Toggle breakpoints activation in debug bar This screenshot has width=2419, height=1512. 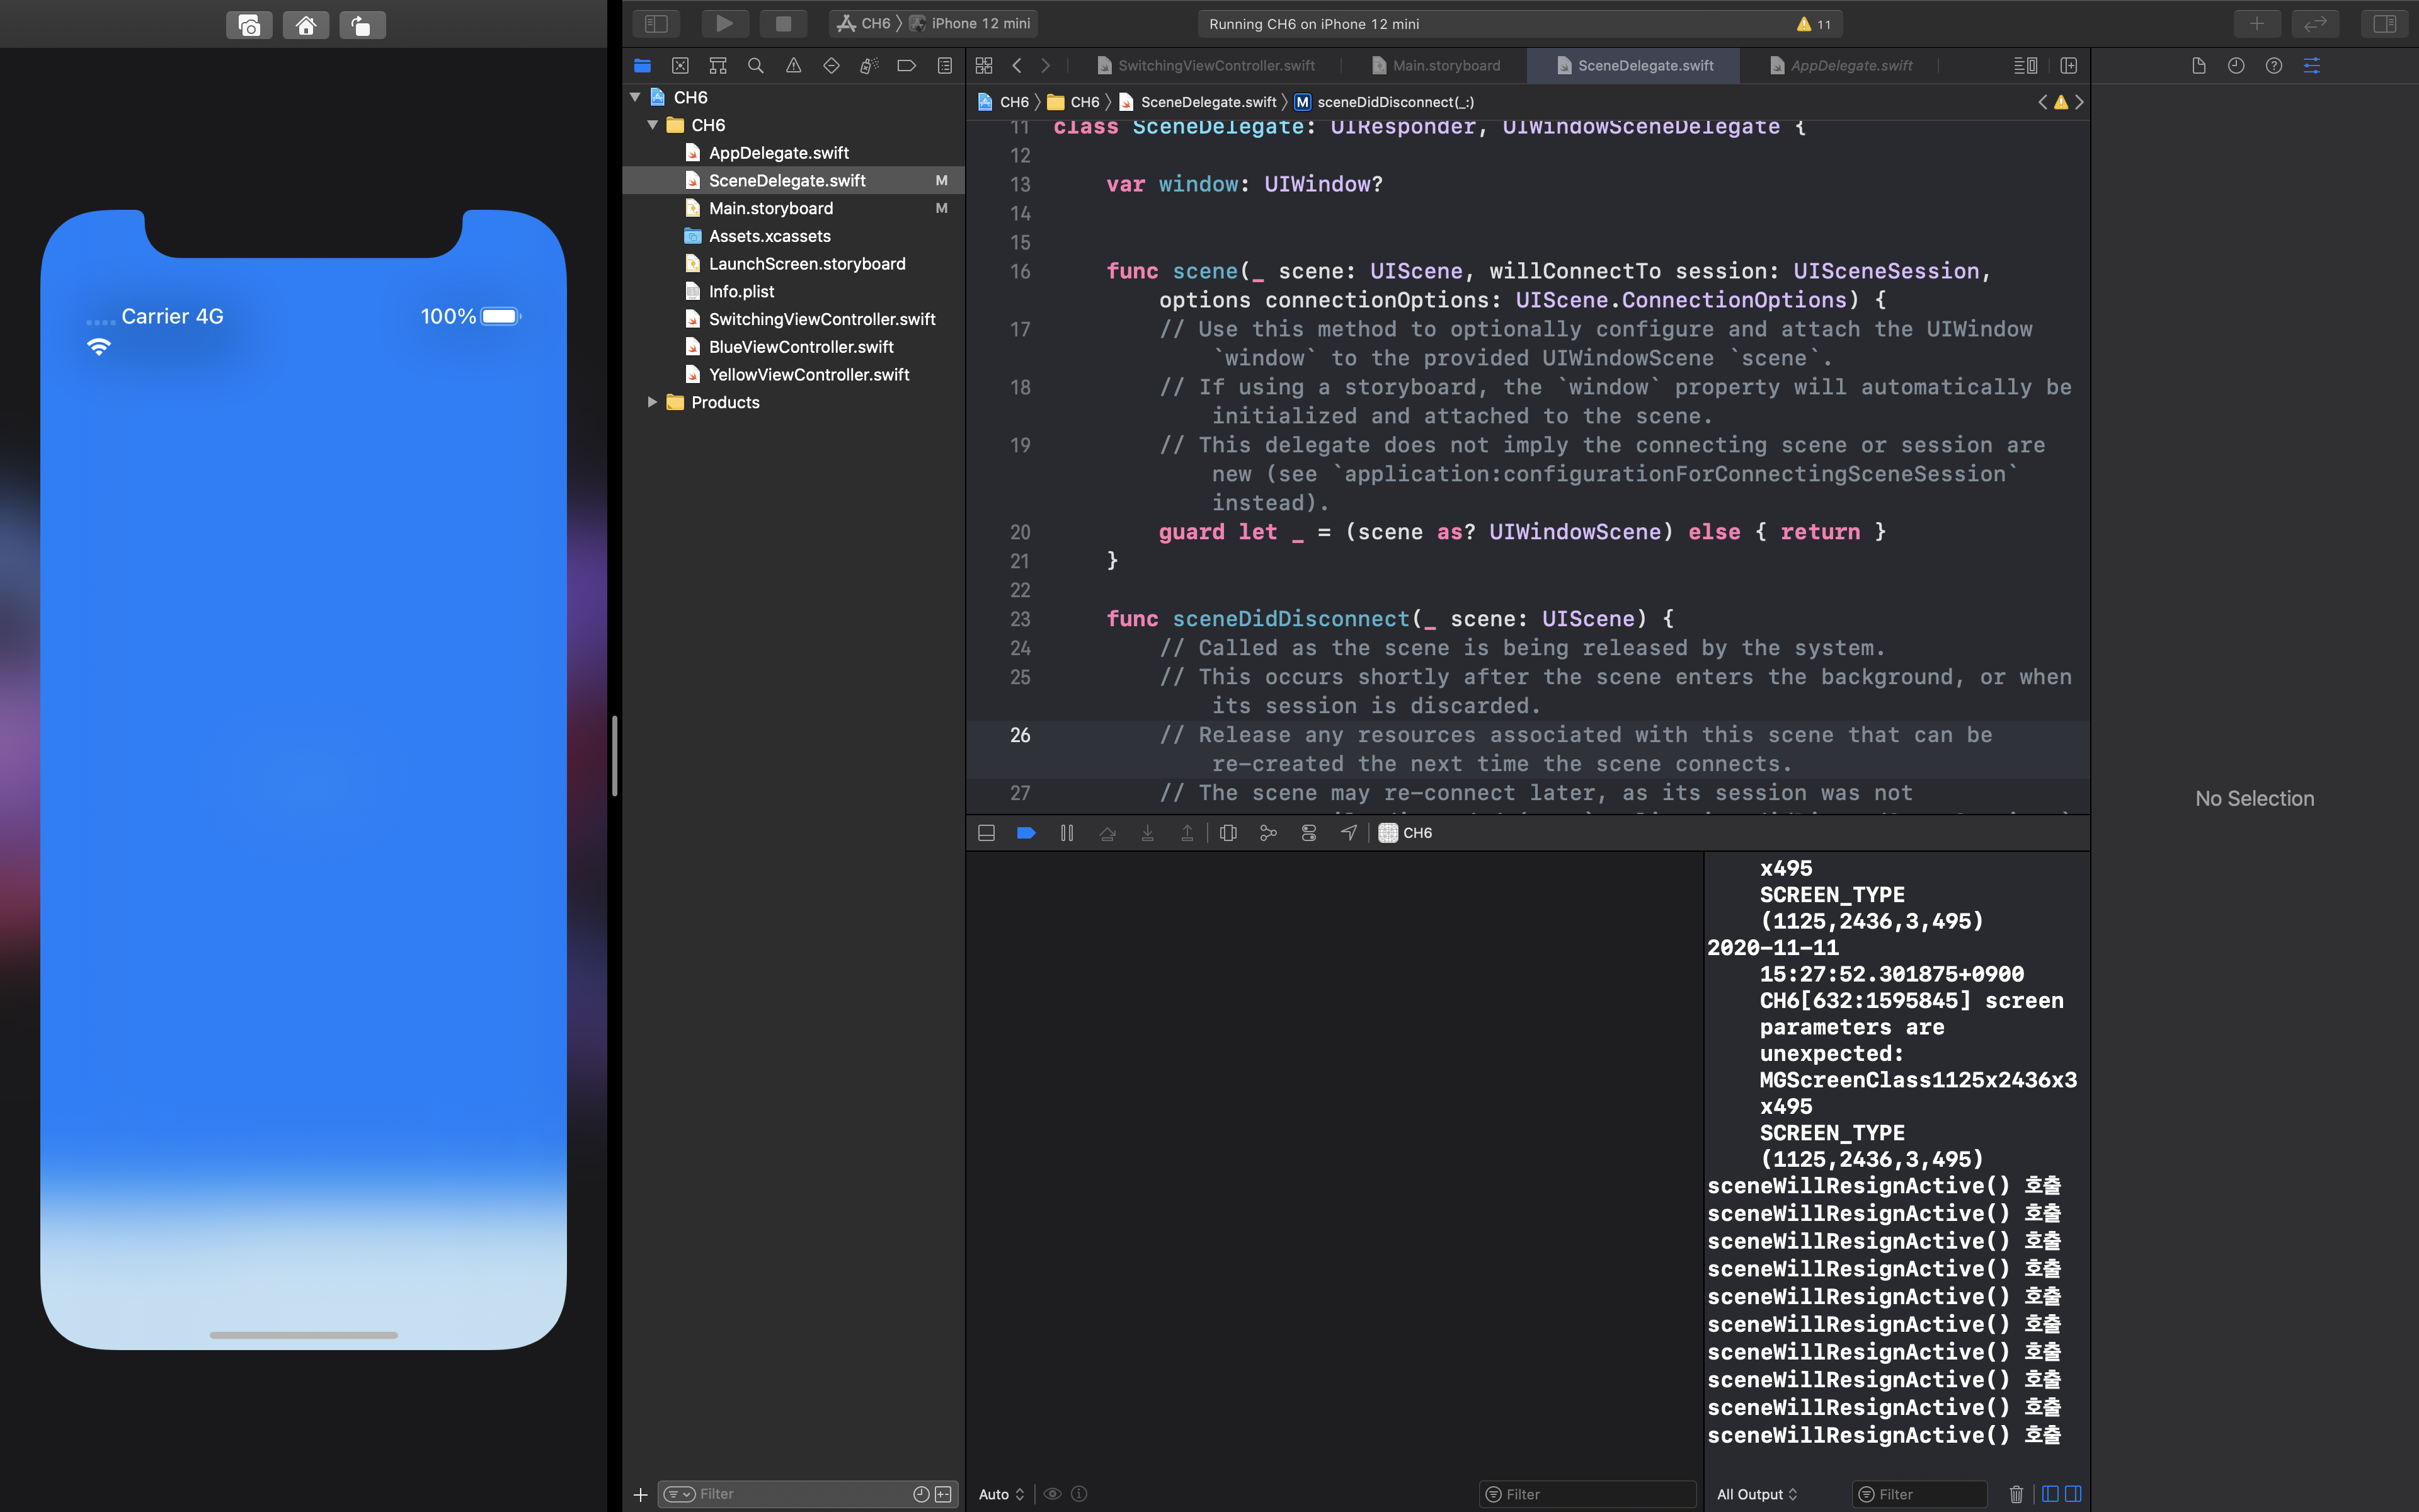1026,833
